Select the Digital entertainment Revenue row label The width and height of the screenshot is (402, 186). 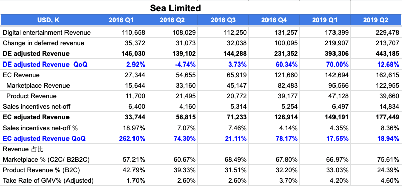pos(48,33)
